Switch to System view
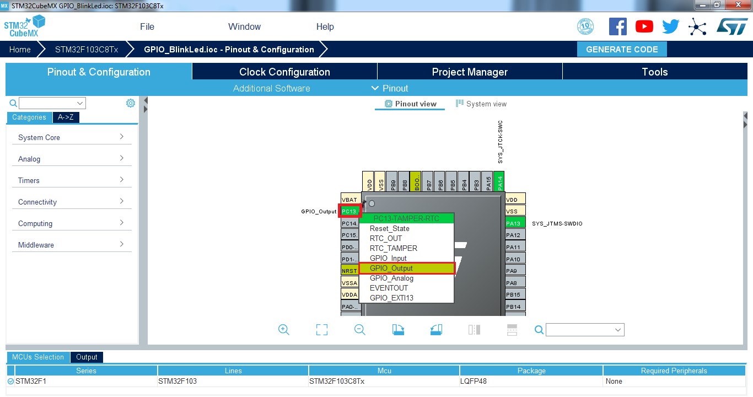This screenshot has width=753, height=397. click(481, 104)
